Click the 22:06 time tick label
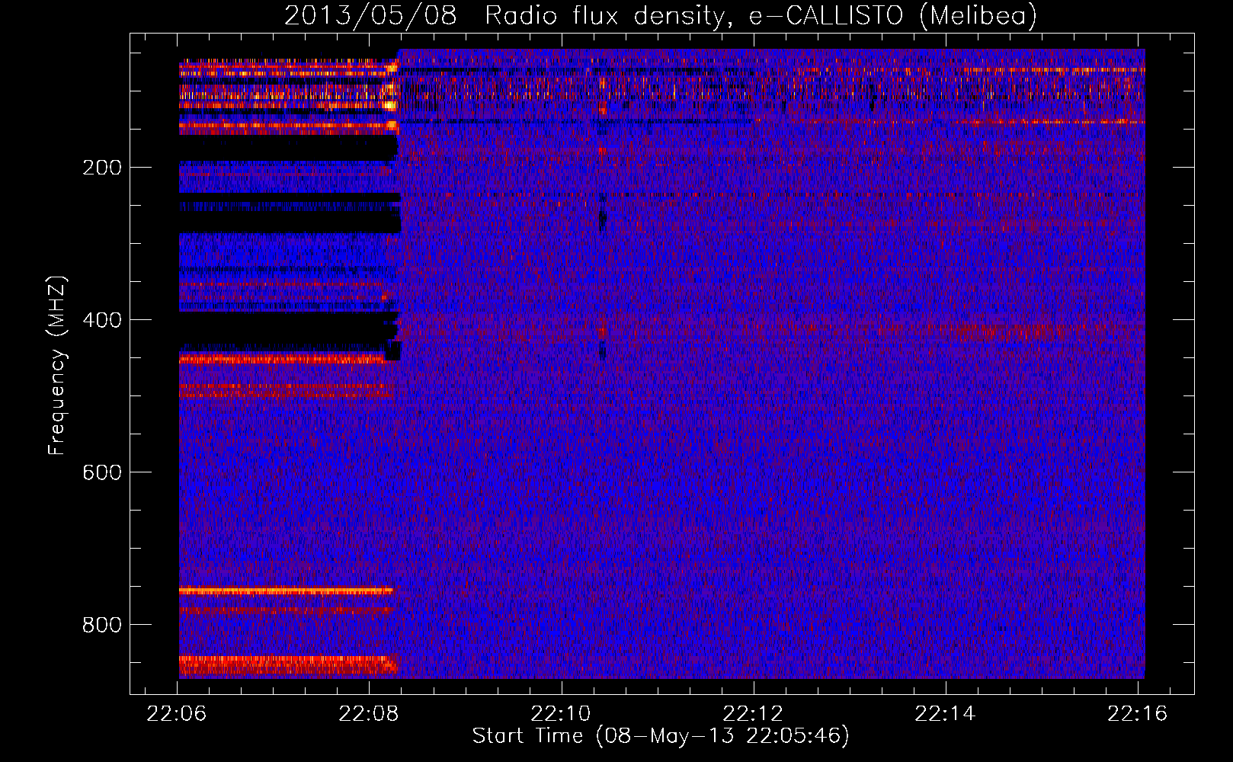The width and height of the screenshot is (1233, 762). click(178, 714)
